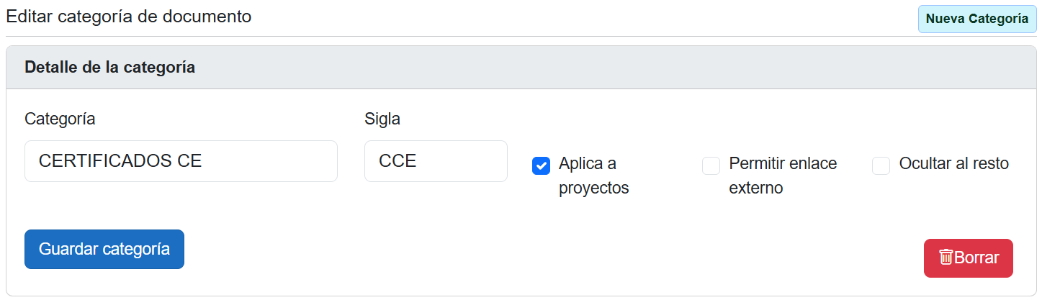1042x300 pixels.
Task: Click the 'Sigla' field label
Action: tap(382, 119)
